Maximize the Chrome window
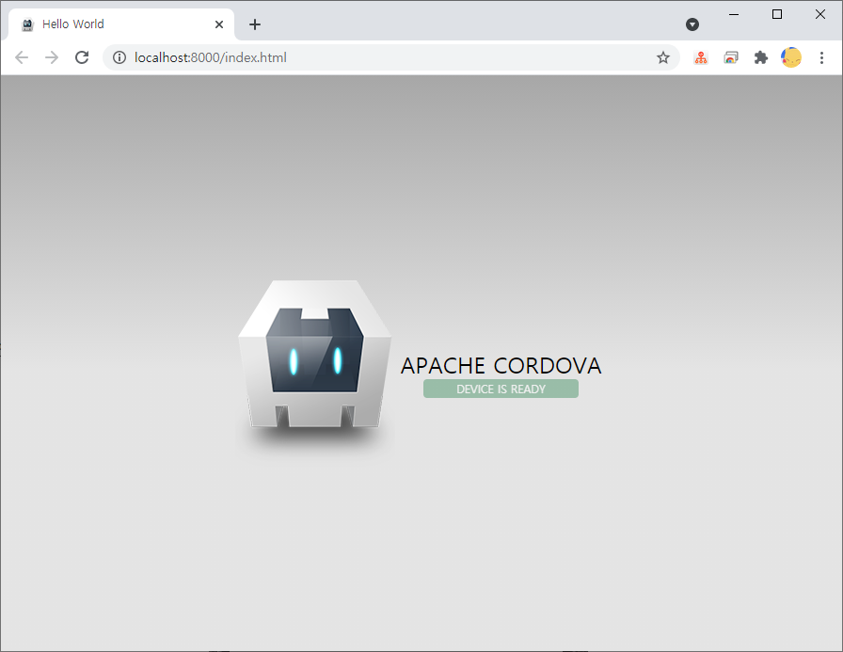The image size is (843, 652). click(x=777, y=14)
